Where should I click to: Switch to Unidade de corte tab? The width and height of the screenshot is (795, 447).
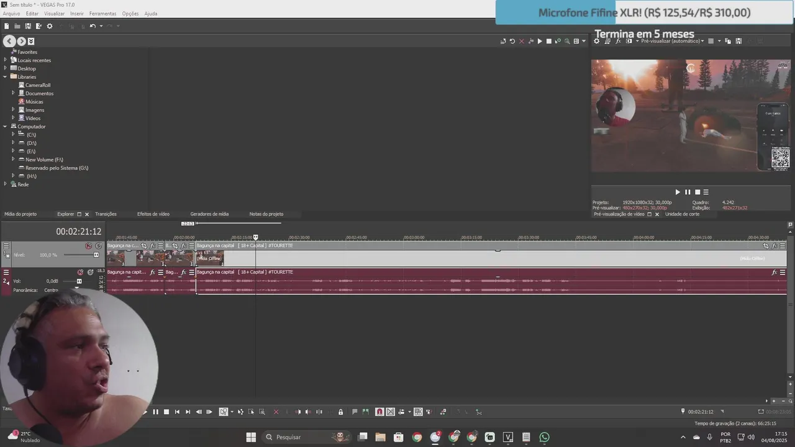[x=682, y=214]
